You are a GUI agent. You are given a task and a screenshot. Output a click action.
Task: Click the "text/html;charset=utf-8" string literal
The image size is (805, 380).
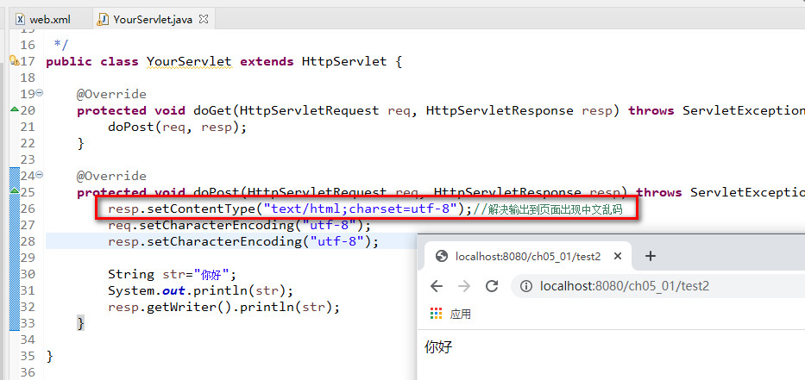pos(361,209)
